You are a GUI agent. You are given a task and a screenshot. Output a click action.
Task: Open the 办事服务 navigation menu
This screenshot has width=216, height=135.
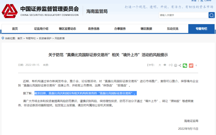click(120, 29)
